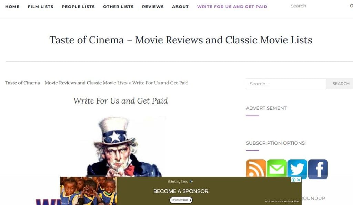
Task: Click the Contact Now ad button
Action: click(181, 200)
